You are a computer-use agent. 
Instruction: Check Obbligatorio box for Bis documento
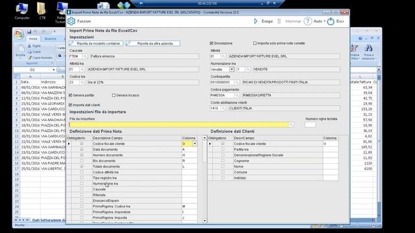point(82,161)
